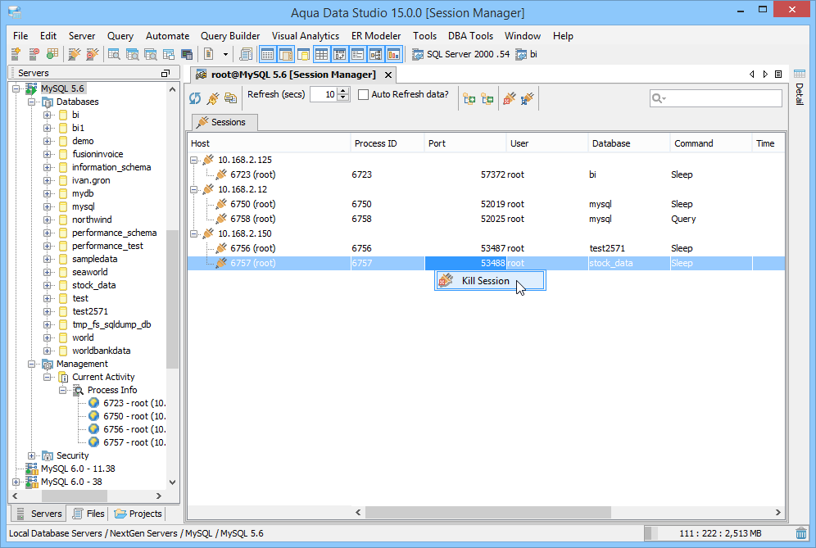Decrease refresh seconds using the down spinner arrow
This screenshot has width=816, height=548.
343,97
